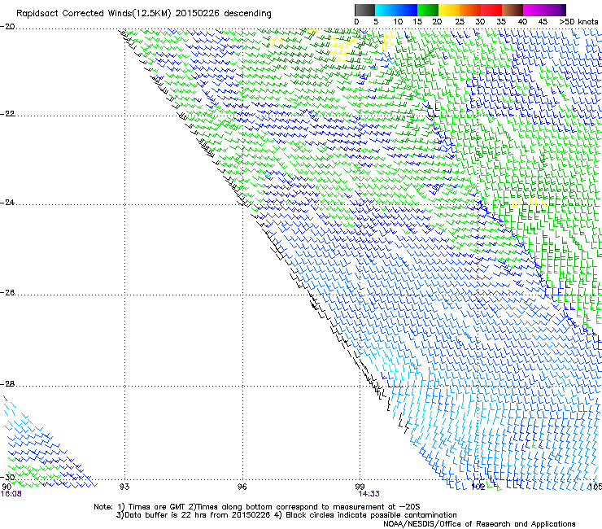Image resolution: width=602 pixels, height=529 pixels.
Task: Click the -24 latitude axis label
Action: point(7,203)
